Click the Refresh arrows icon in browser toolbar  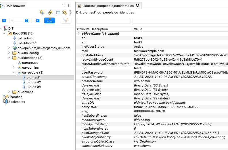pyautogui.click(x=50, y=13)
